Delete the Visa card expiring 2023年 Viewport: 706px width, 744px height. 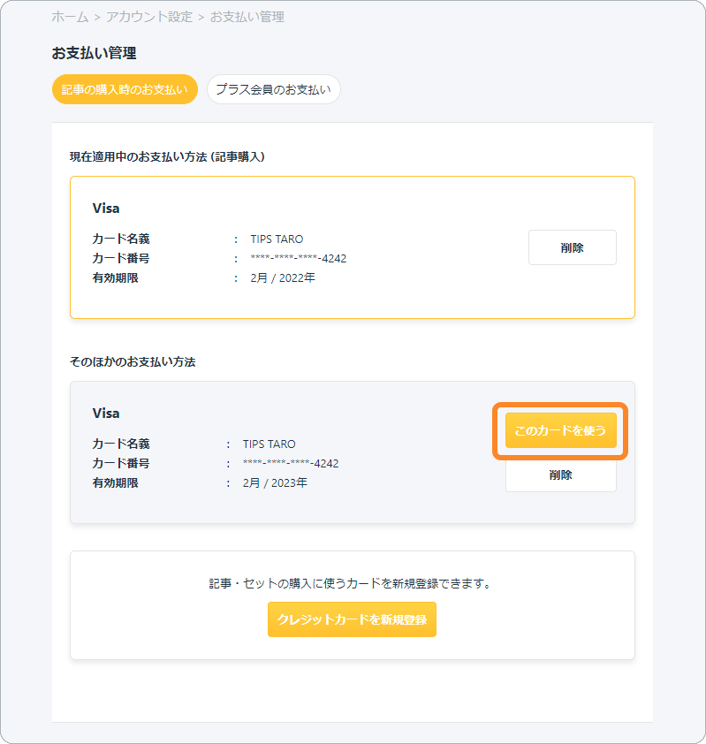[560, 475]
